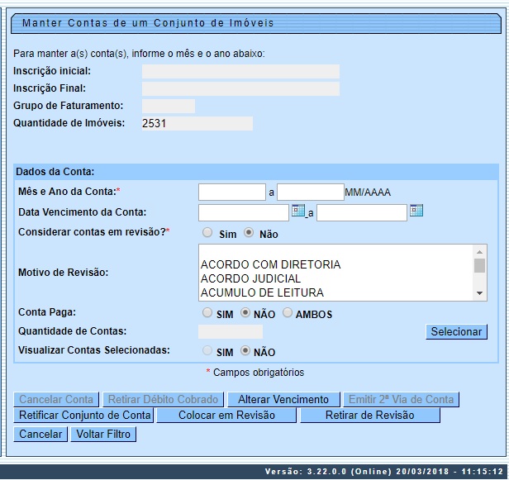Screen dimensions: 509x480
Task: Select Sim for Considerar contas em revisão
Action: pyautogui.click(x=207, y=232)
